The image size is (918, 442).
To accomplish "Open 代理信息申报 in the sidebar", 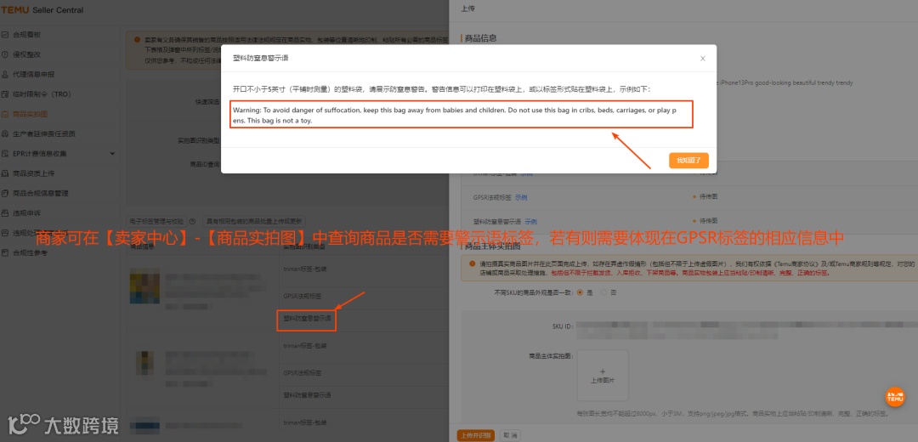I will click(x=34, y=74).
